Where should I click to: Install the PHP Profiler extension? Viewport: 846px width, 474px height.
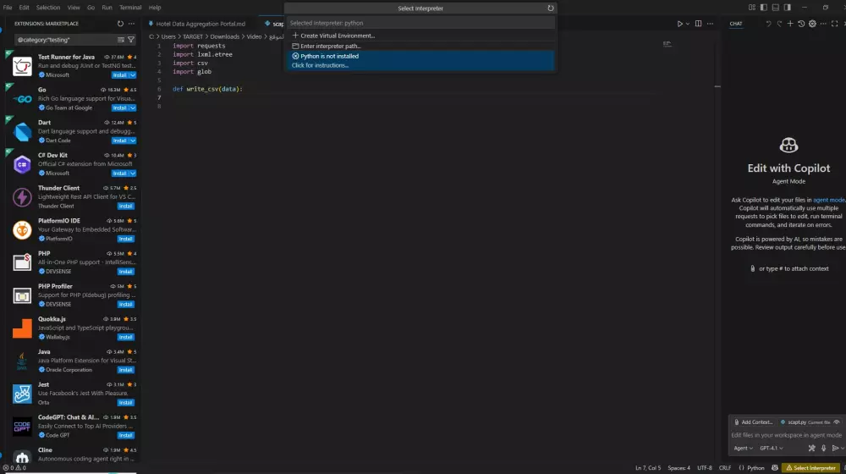coord(126,305)
